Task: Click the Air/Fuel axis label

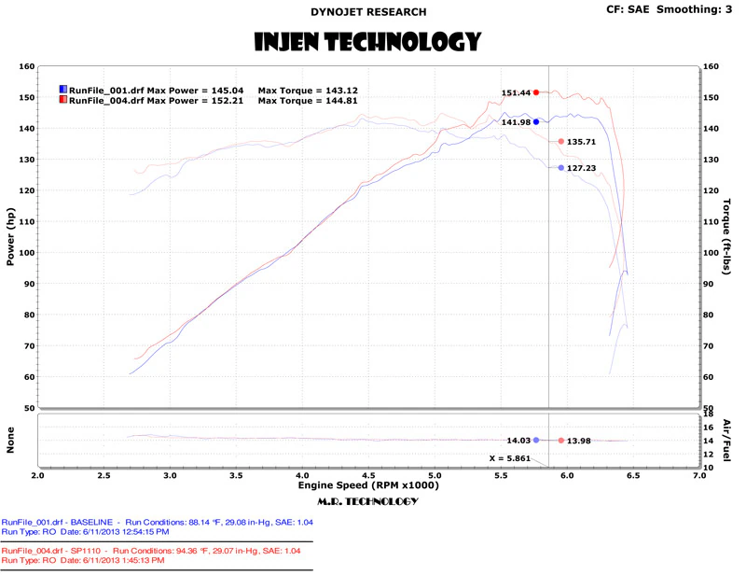Action: pos(726,441)
